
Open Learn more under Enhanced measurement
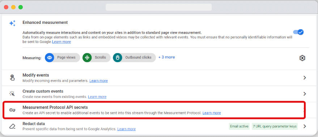[x=62, y=42]
